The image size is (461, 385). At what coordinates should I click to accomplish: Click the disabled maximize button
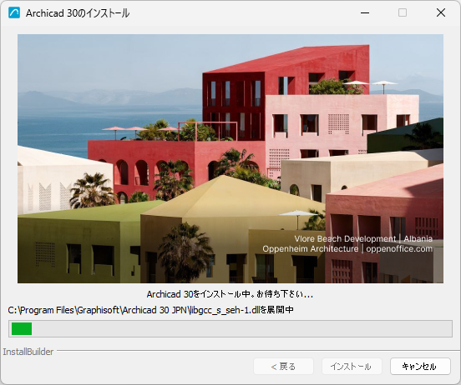click(403, 12)
